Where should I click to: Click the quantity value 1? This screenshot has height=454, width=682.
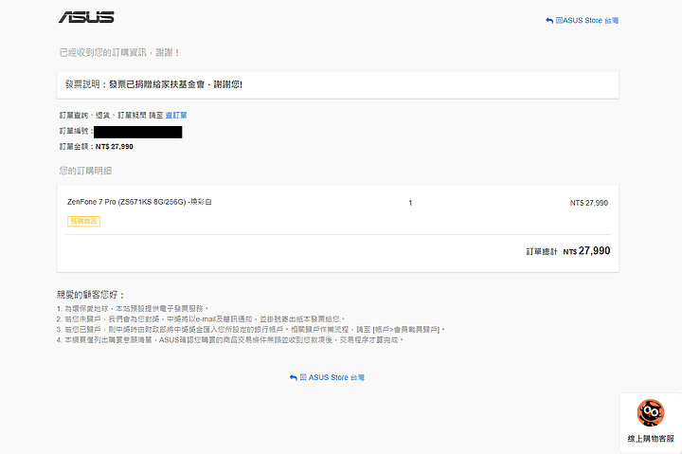[x=410, y=203]
